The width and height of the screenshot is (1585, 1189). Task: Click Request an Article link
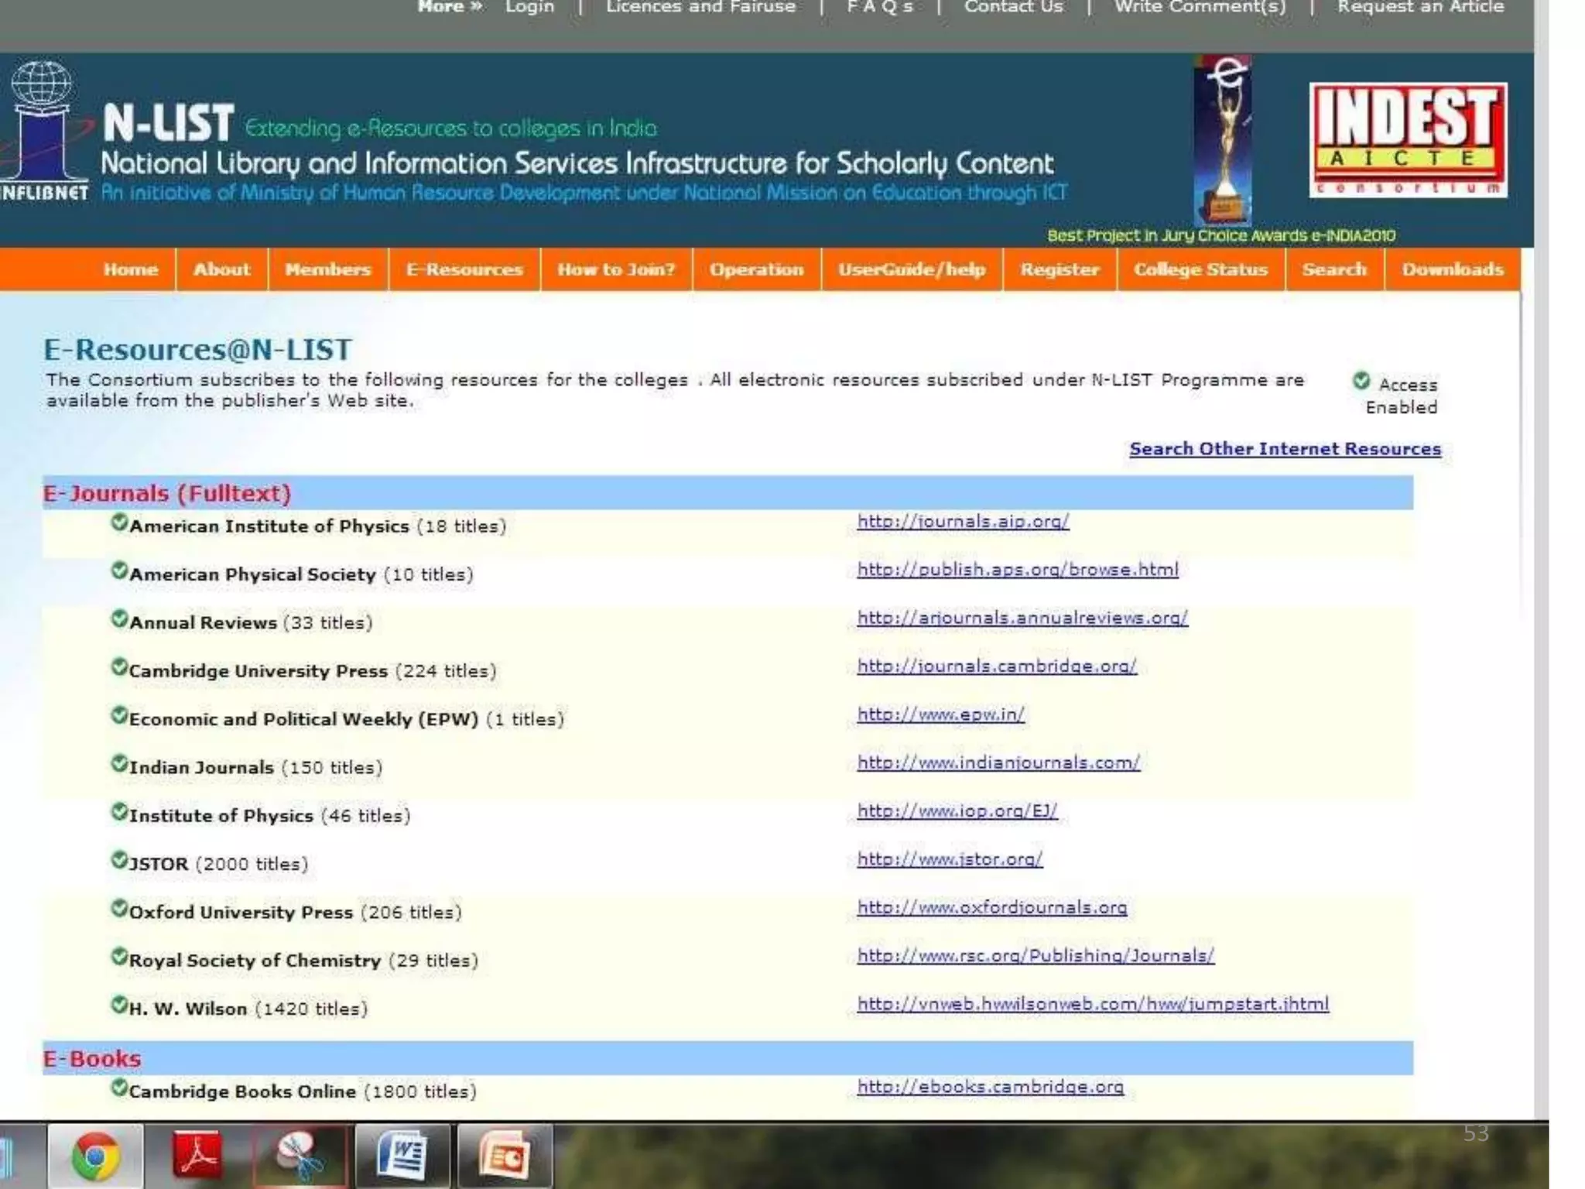pos(1420,7)
